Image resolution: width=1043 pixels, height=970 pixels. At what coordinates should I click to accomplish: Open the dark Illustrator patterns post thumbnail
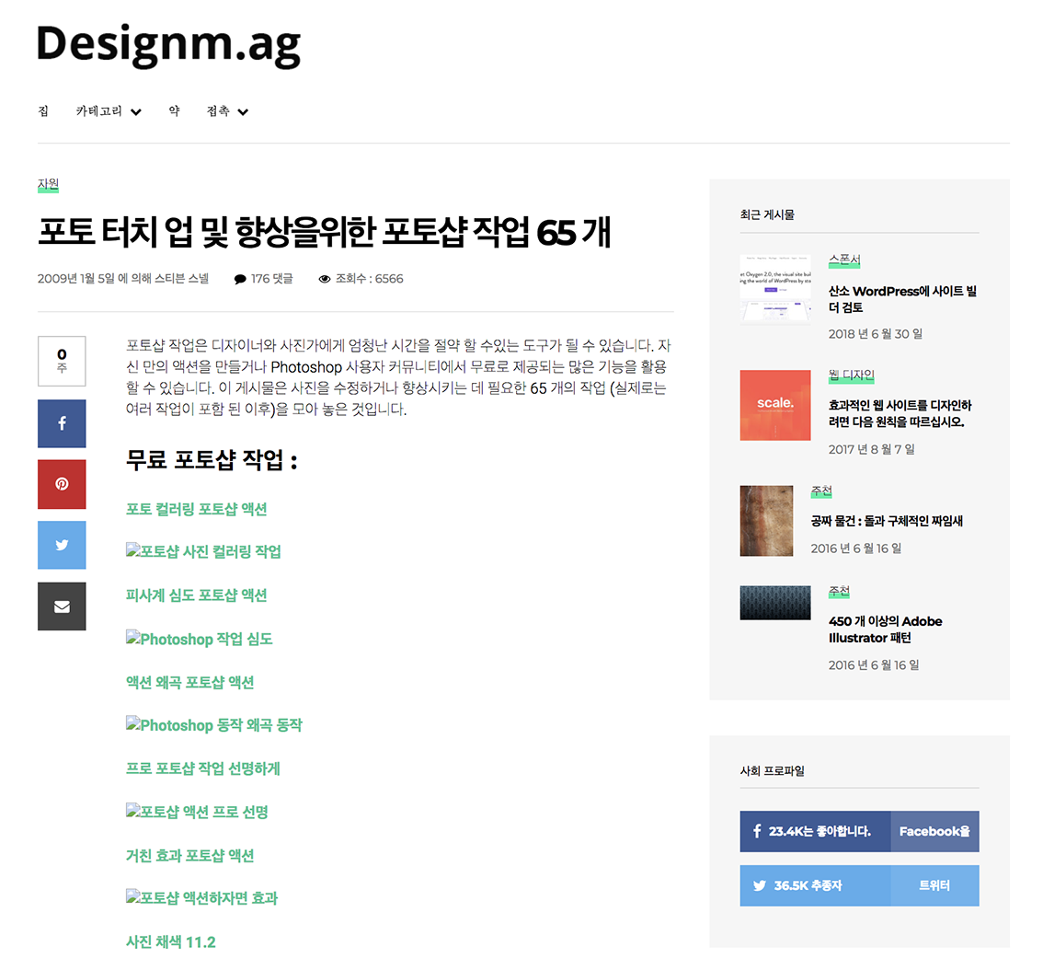pyautogui.click(x=775, y=603)
